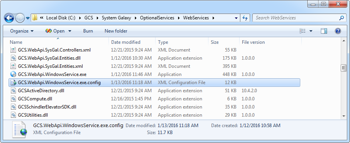Screen dimensions: 350x143
Task: Sort by File version column header
Action: point(253,42)
